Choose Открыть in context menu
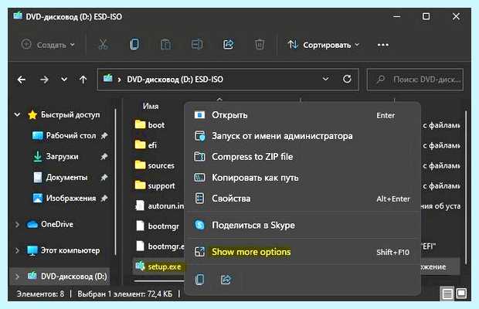Screen dimensions: 479x309 (302, 115)
